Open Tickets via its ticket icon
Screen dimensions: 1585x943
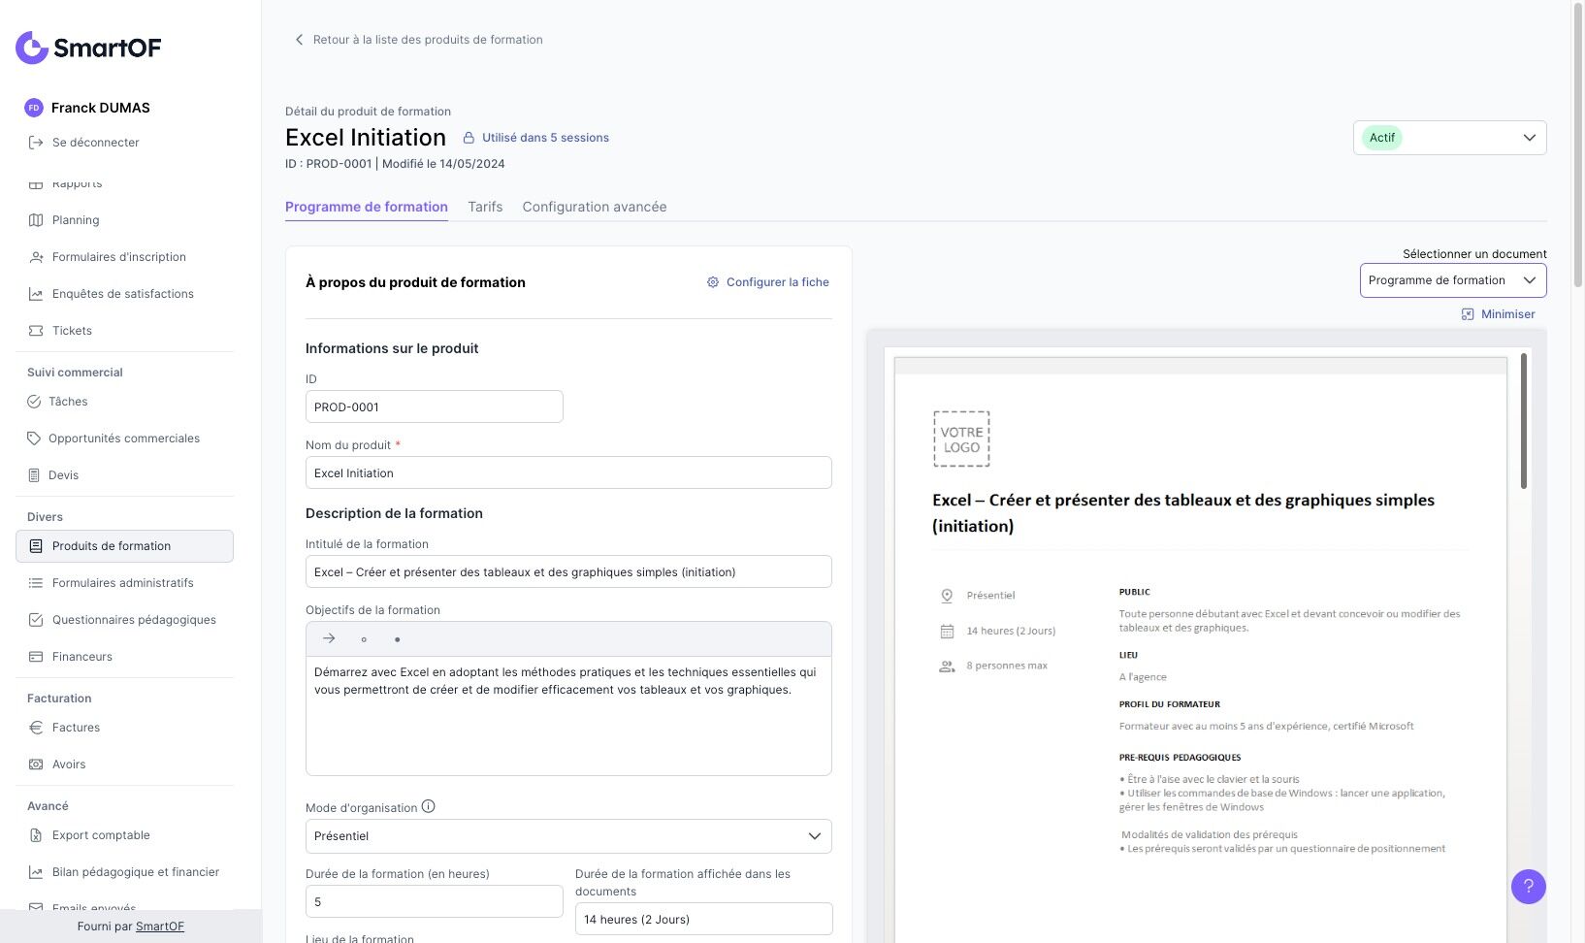(36, 331)
